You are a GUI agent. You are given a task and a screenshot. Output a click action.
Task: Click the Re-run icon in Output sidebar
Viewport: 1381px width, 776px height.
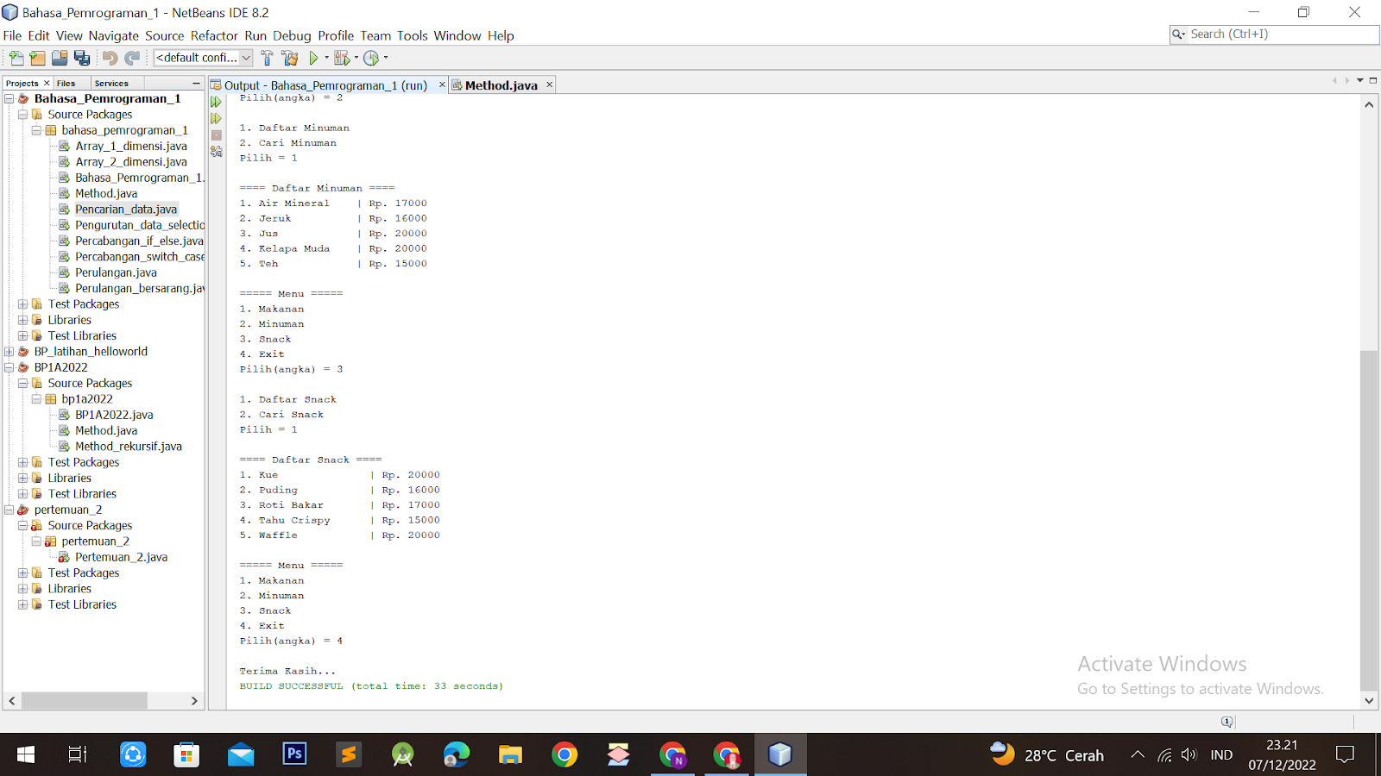(x=217, y=102)
